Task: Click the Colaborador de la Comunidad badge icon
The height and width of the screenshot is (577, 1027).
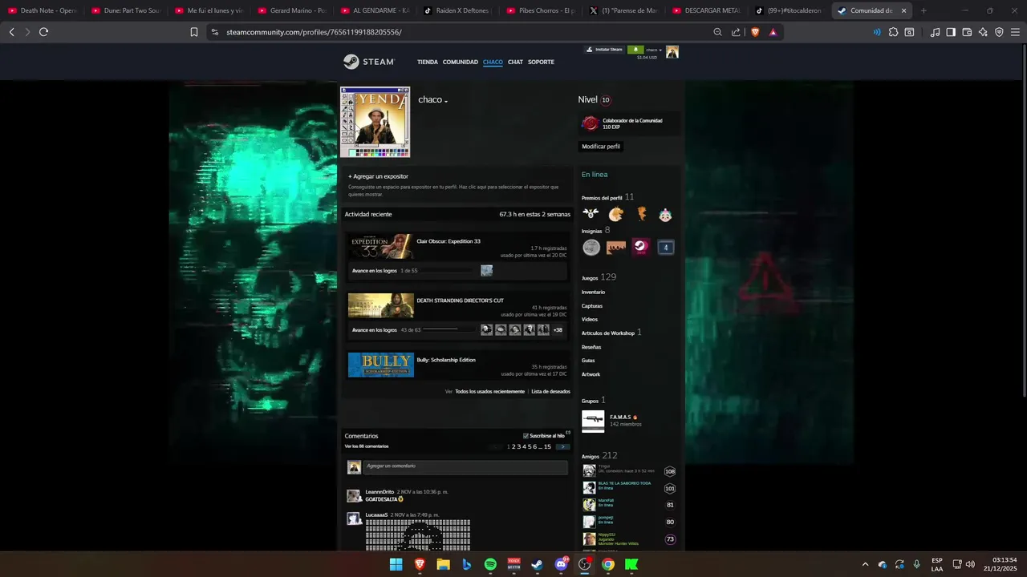Action: point(591,123)
